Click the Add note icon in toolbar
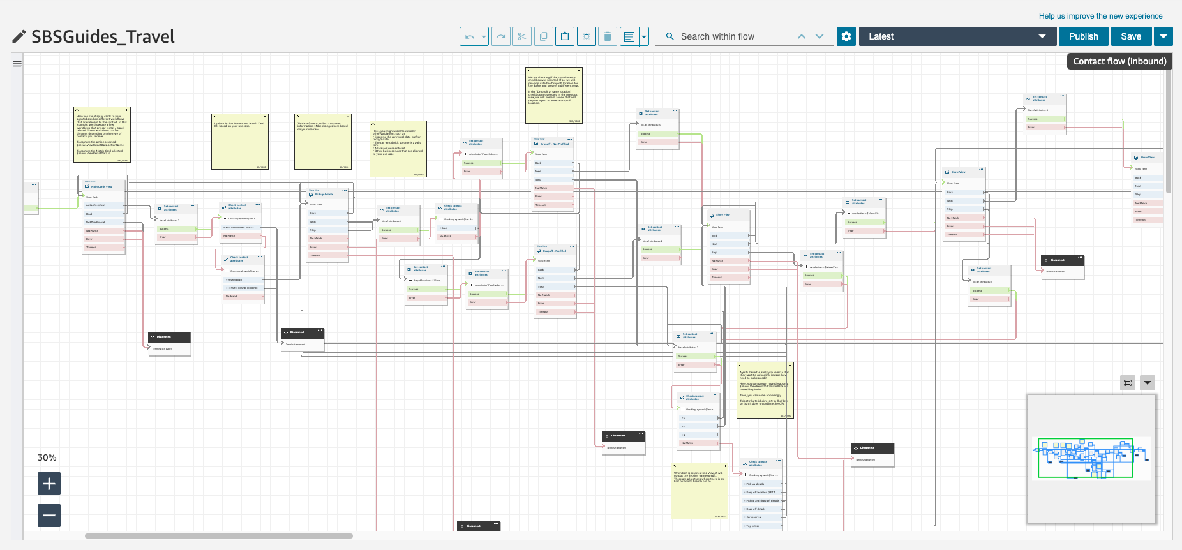1182x550 pixels. coord(629,36)
